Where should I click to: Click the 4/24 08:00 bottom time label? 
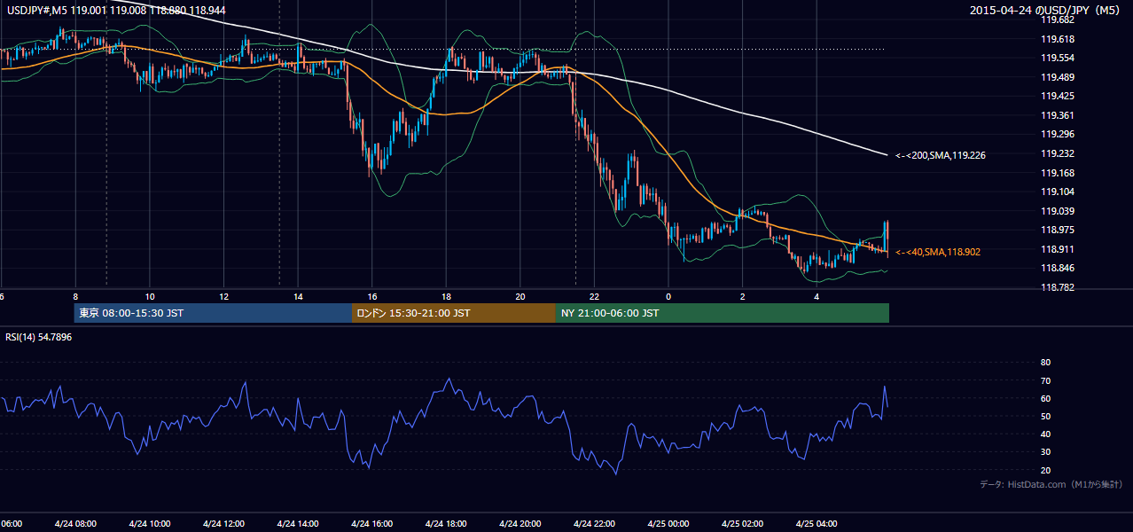pos(75,523)
